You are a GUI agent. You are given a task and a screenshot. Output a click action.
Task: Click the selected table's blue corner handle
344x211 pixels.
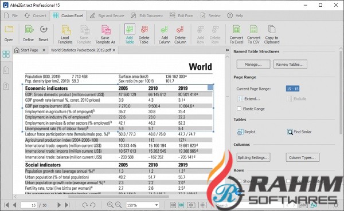pyautogui.click(x=210, y=87)
